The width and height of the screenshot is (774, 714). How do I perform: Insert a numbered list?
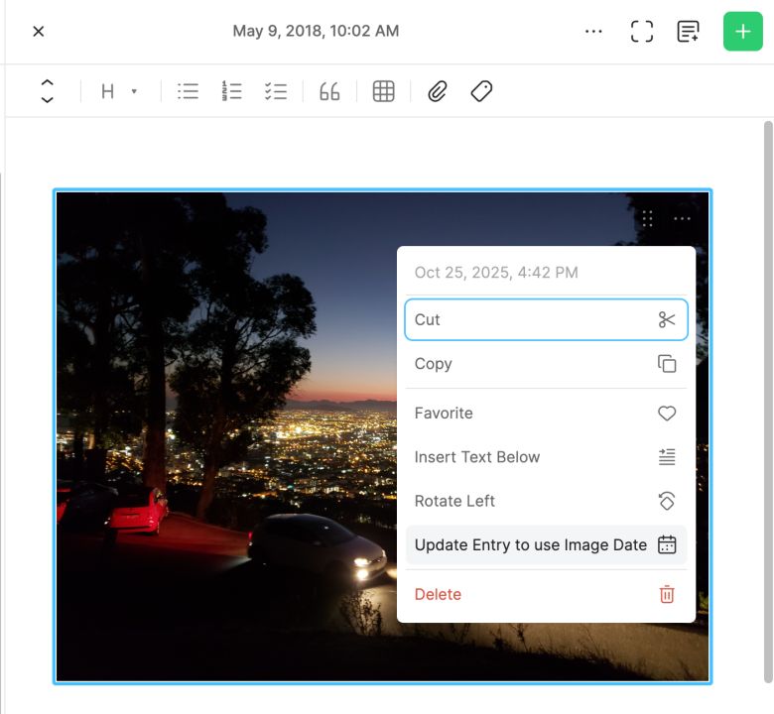coord(231,91)
